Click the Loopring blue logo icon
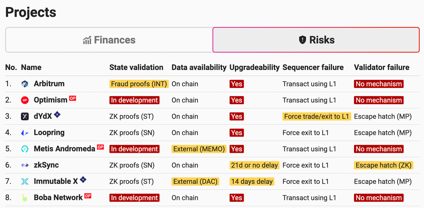424x208 pixels. tap(25, 133)
